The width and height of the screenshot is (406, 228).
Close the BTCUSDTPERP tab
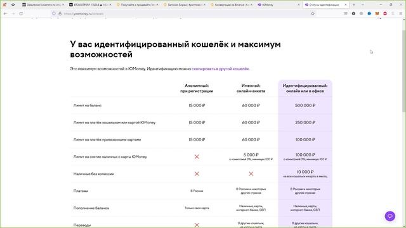point(110,4)
